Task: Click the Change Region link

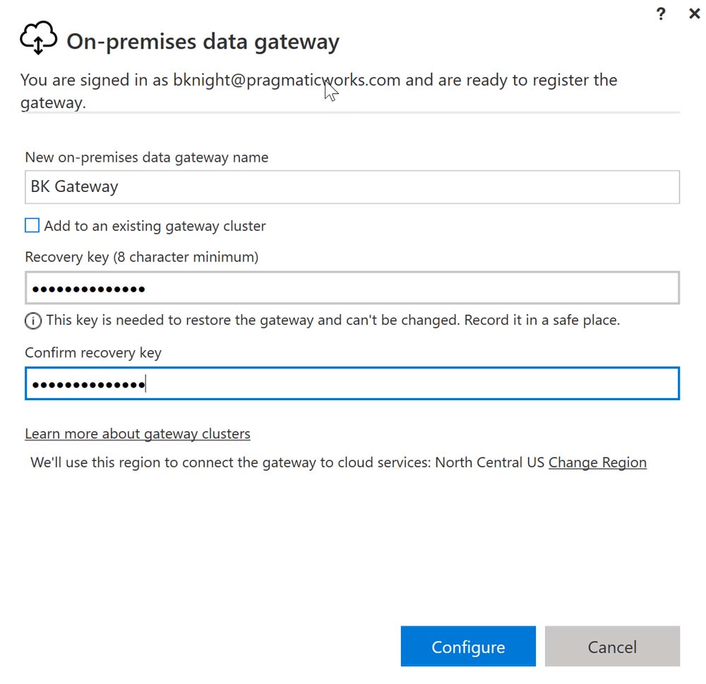Action: tap(597, 463)
